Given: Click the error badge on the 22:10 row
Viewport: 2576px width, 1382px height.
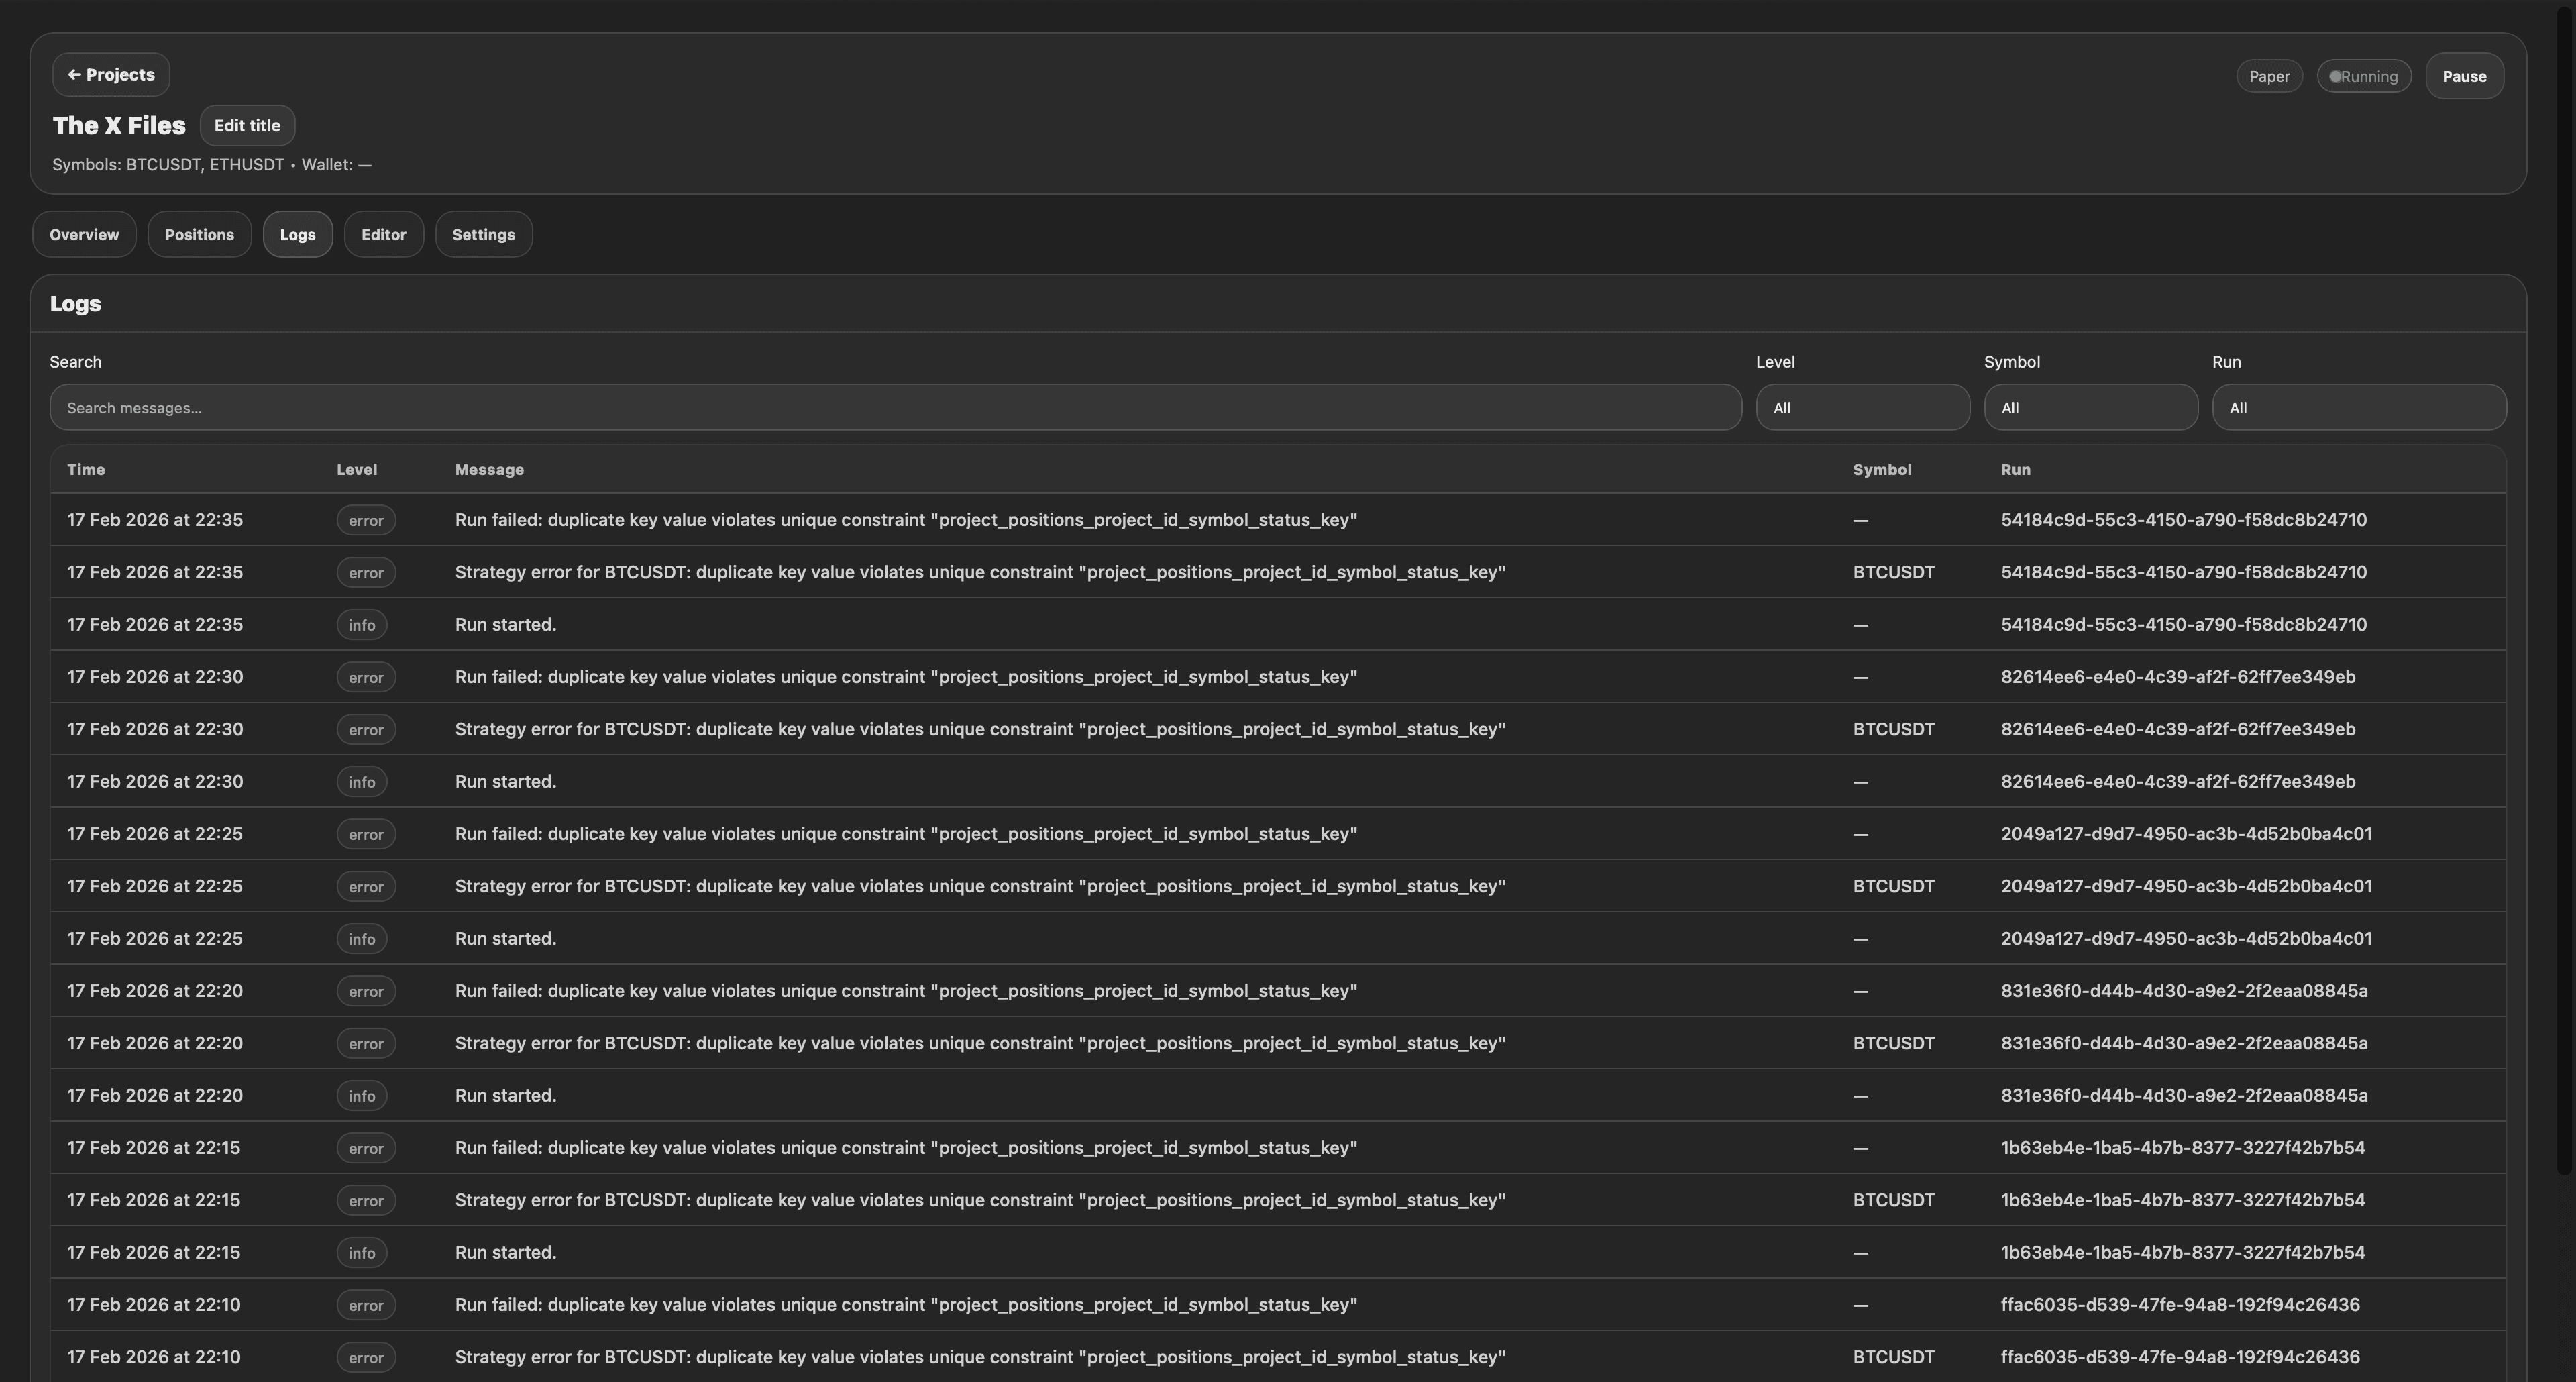Looking at the screenshot, I should click(x=365, y=1305).
